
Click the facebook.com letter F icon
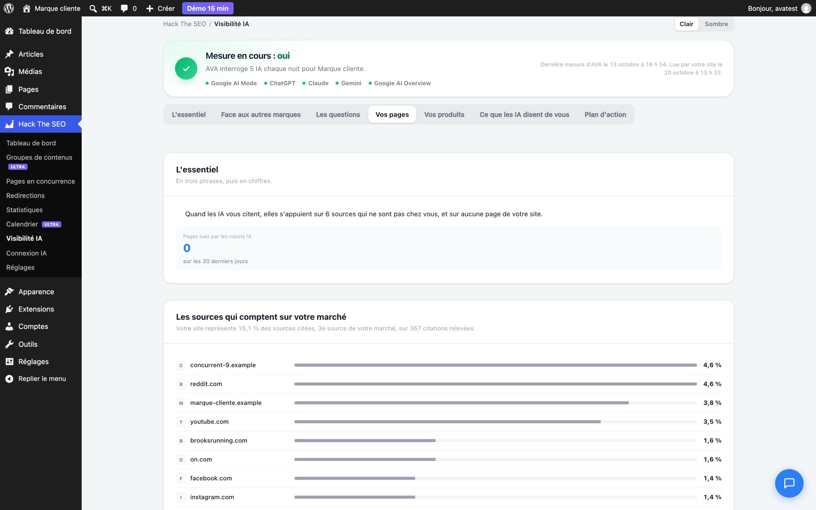pyautogui.click(x=181, y=478)
